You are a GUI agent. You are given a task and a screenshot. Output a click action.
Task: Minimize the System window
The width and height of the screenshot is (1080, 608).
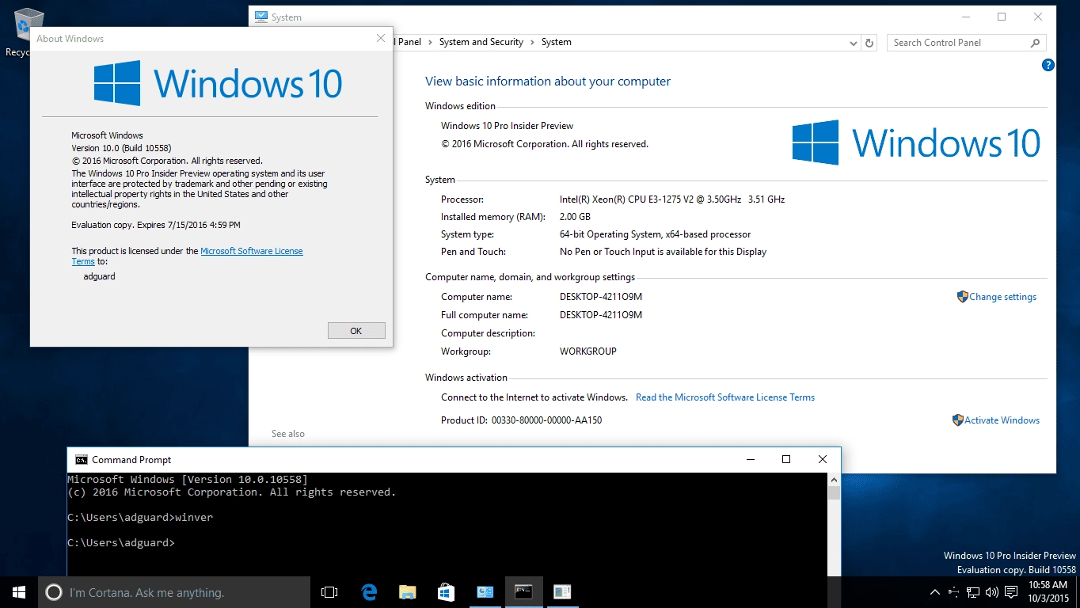pyautogui.click(x=965, y=17)
